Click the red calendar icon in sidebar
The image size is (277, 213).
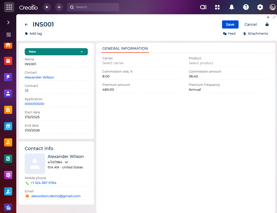(8, 61)
